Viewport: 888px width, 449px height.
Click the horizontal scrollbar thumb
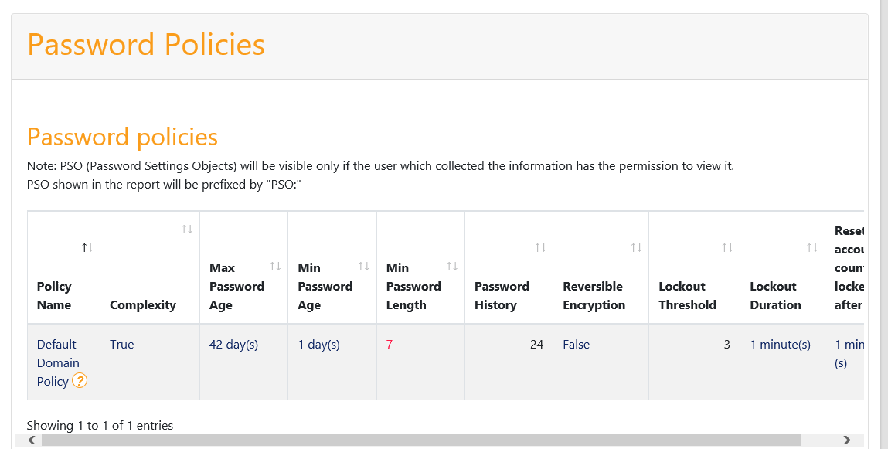pyautogui.click(x=420, y=440)
